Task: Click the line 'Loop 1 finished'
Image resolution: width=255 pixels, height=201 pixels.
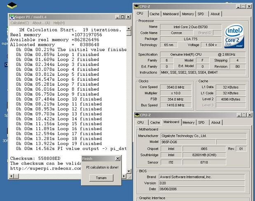Action: point(57,55)
